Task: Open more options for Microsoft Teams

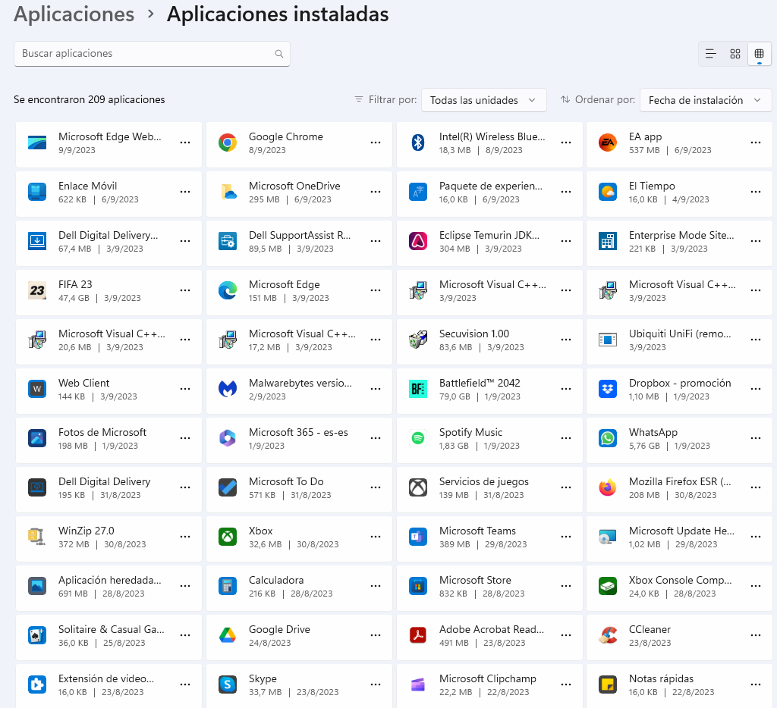Action: coord(566,537)
